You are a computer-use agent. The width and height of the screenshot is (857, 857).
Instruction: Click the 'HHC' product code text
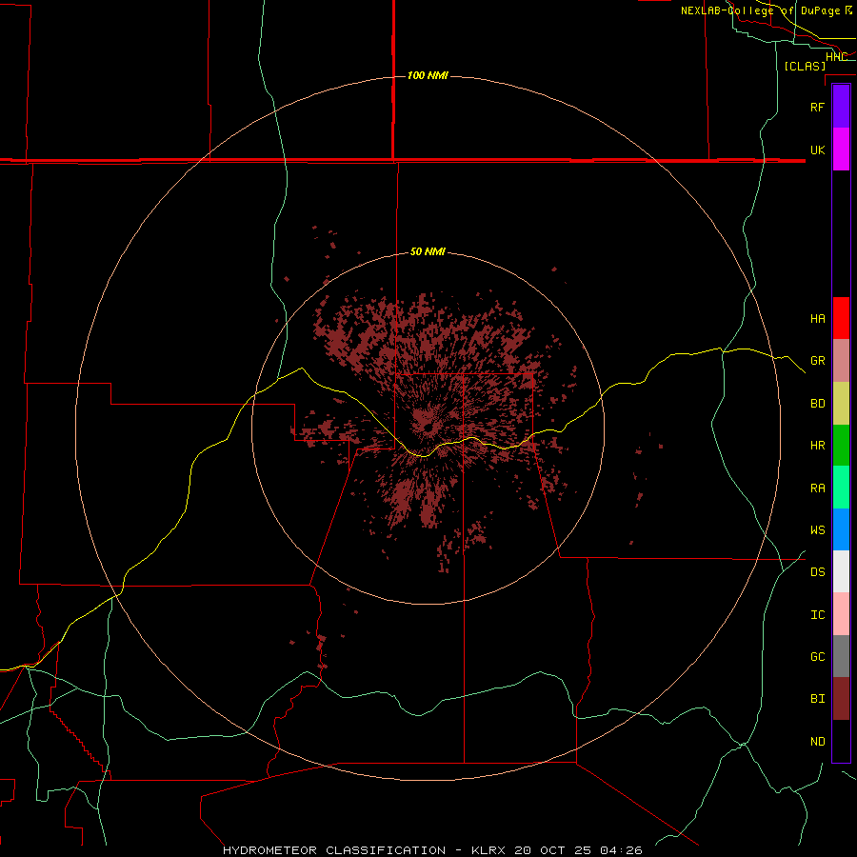836,57
